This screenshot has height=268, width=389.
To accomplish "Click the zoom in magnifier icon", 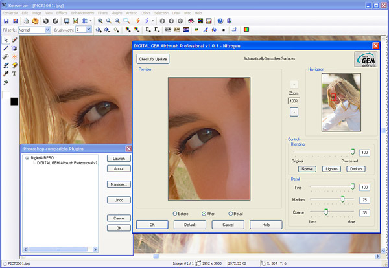I will 100,21.
